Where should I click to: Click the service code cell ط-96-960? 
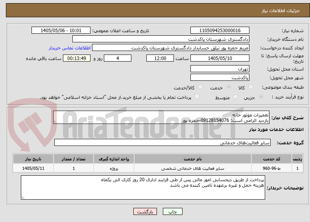(272, 168)
